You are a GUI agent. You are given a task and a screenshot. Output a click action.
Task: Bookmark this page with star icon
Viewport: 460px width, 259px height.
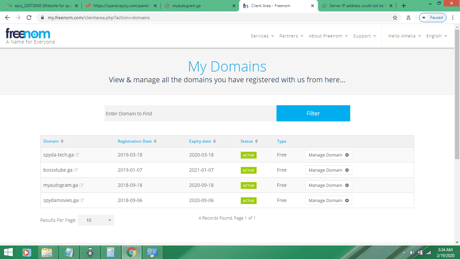[395, 18]
